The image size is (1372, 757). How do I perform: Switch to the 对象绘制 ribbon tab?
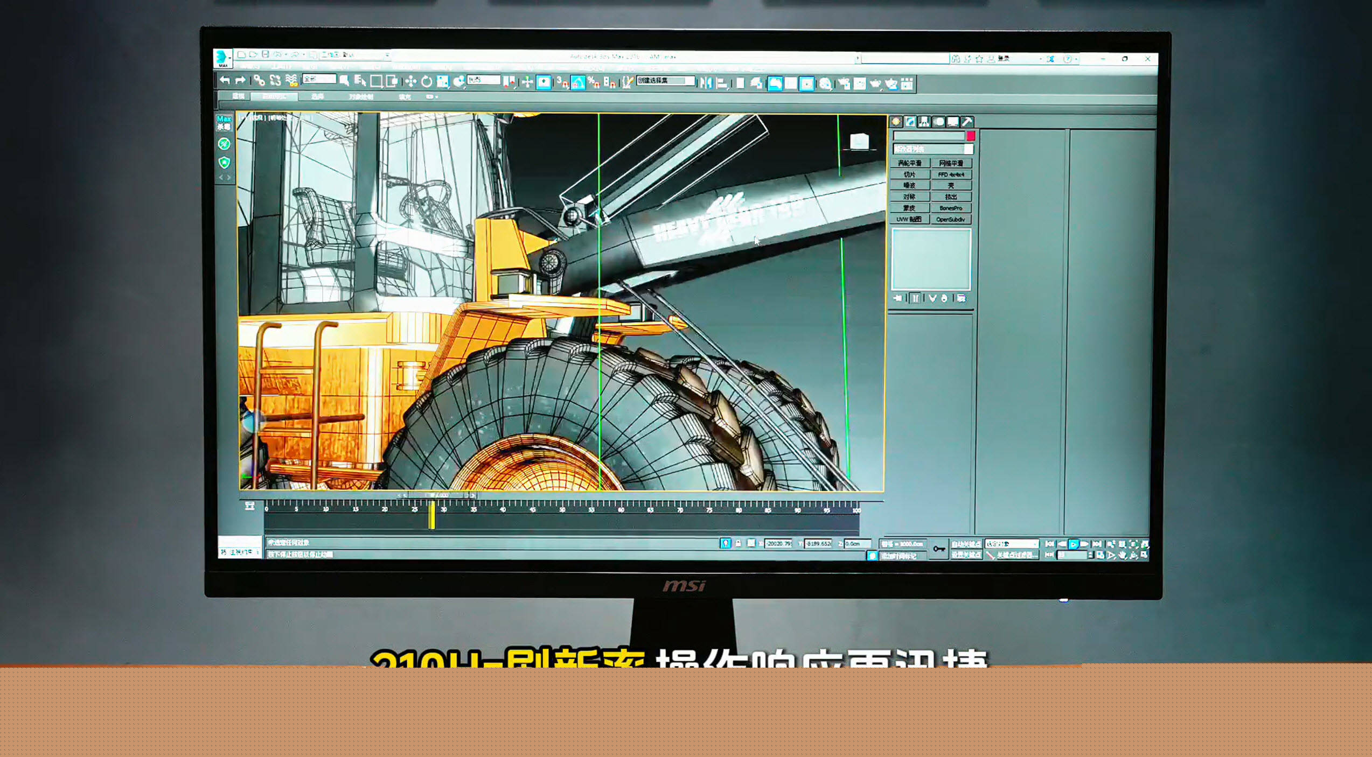(x=360, y=97)
